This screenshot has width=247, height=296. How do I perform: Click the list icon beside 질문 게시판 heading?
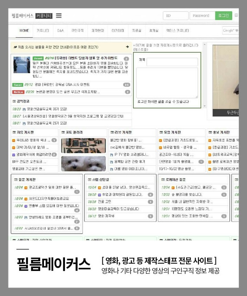point(16,180)
